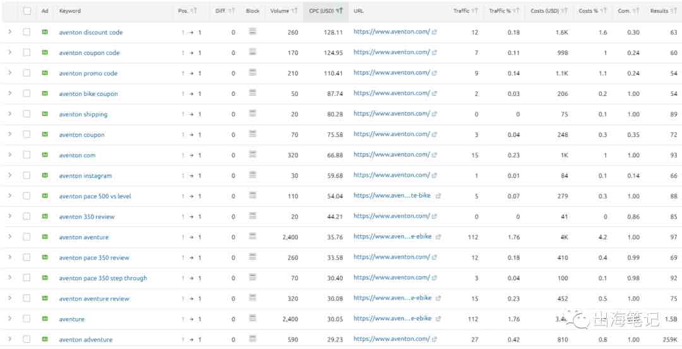Open the URL link in aventon shipping row
682x349 pixels.
pos(392,114)
